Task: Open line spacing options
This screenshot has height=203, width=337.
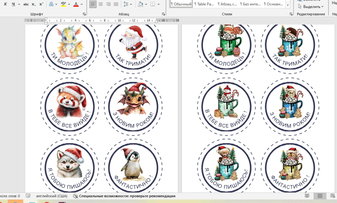Action: click(x=128, y=4)
